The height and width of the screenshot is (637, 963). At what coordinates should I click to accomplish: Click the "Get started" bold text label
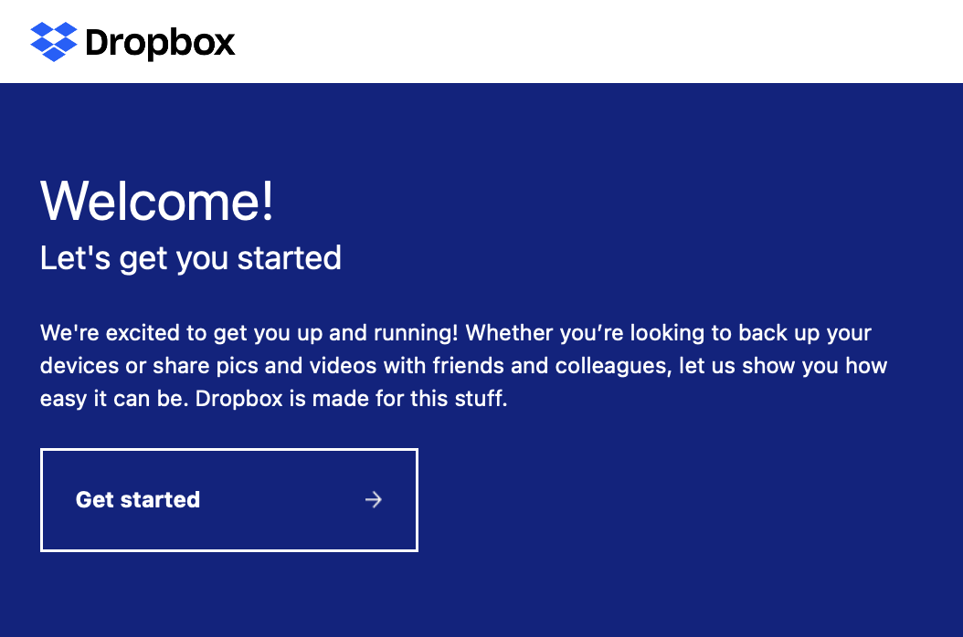pyautogui.click(x=138, y=500)
